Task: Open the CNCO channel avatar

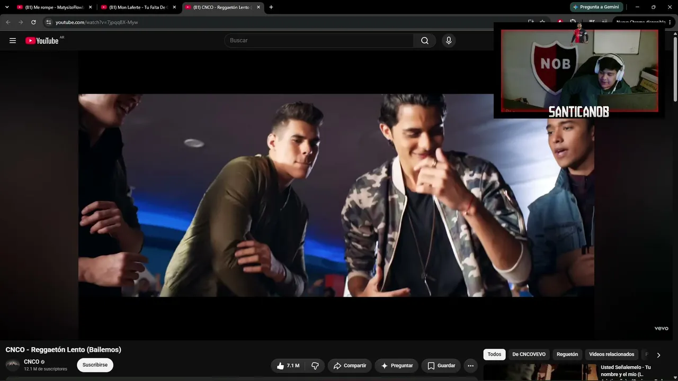Action: [x=13, y=365]
